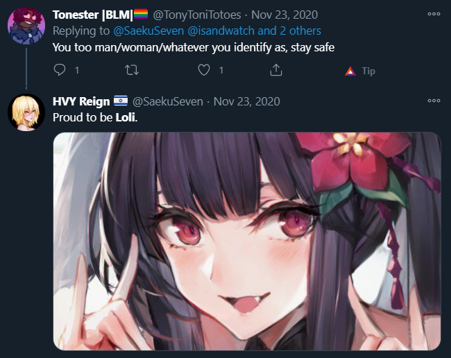Open HVY Reign tweet's Nov 23, 2020 timestamp
Screen dimensions: 451x358
click(x=246, y=101)
